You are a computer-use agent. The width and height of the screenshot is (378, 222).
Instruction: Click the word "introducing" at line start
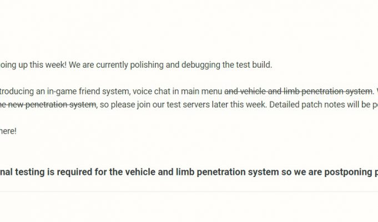pos(17,92)
